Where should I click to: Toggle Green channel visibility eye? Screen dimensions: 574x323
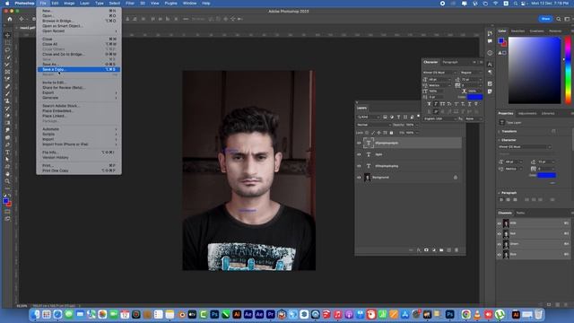500,244
